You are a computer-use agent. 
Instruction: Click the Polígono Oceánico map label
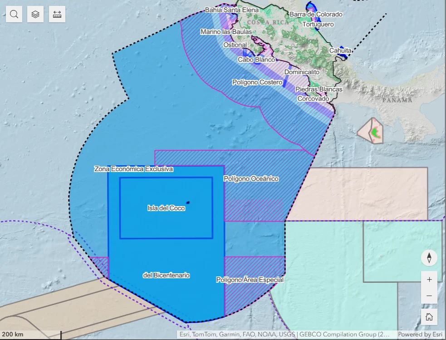click(x=251, y=179)
